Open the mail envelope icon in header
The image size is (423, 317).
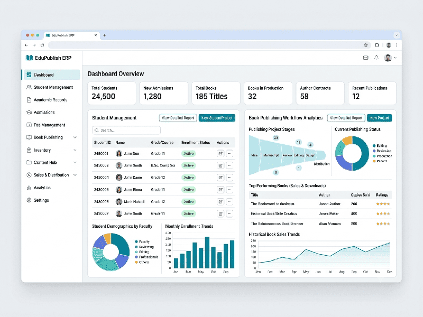365,58
